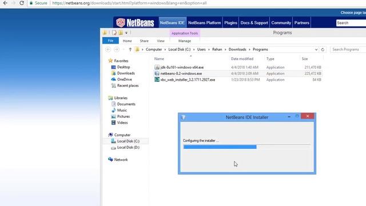
Task: Open the View ribbon tab
Action: click(x=161, y=41)
